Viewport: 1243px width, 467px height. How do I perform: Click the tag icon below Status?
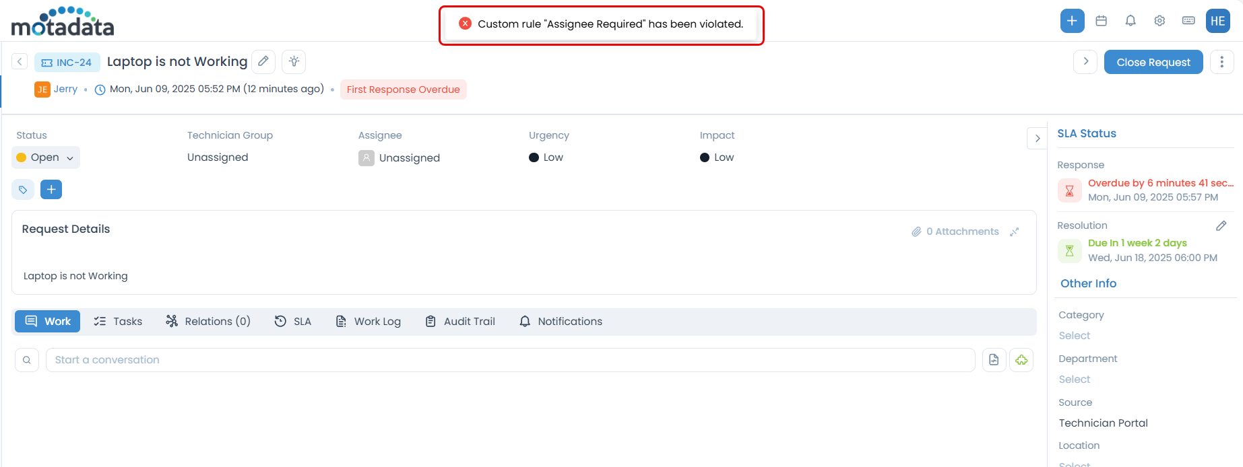(x=23, y=190)
